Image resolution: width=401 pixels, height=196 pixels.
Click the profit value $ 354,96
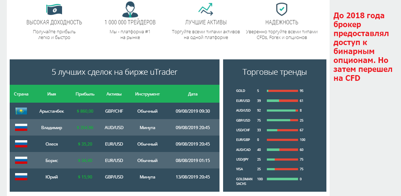[85, 127]
